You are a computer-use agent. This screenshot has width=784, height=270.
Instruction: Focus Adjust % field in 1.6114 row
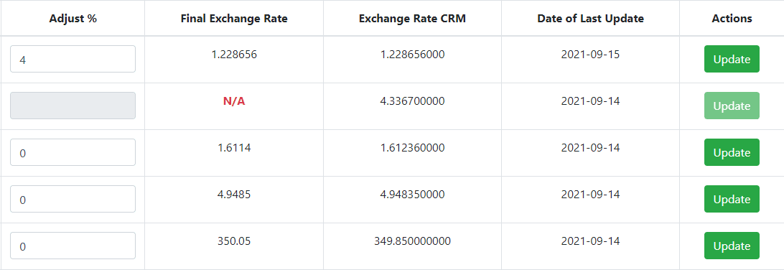click(x=73, y=152)
